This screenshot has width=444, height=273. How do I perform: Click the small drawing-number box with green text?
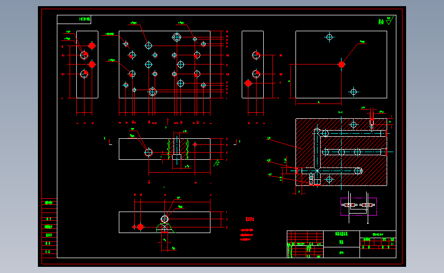pyautogui.click(x=74, y=19)
